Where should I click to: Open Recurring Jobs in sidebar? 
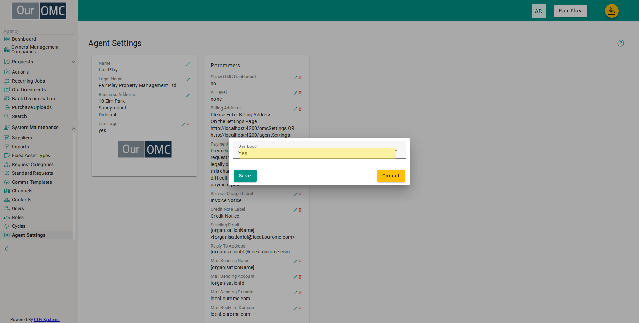point(28,81)
